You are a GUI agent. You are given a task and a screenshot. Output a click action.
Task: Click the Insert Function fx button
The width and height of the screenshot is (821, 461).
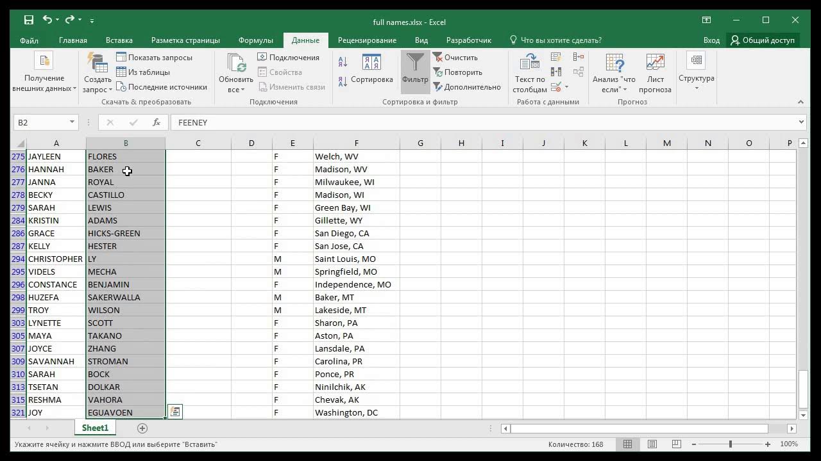[x=157, y=122]
